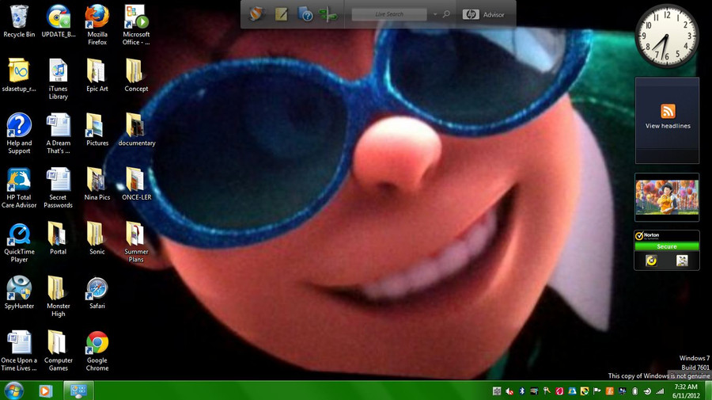This screenshot has height=400, width=712.
Task: Open the Pictures folder shortcut
Action: (97, 130)
